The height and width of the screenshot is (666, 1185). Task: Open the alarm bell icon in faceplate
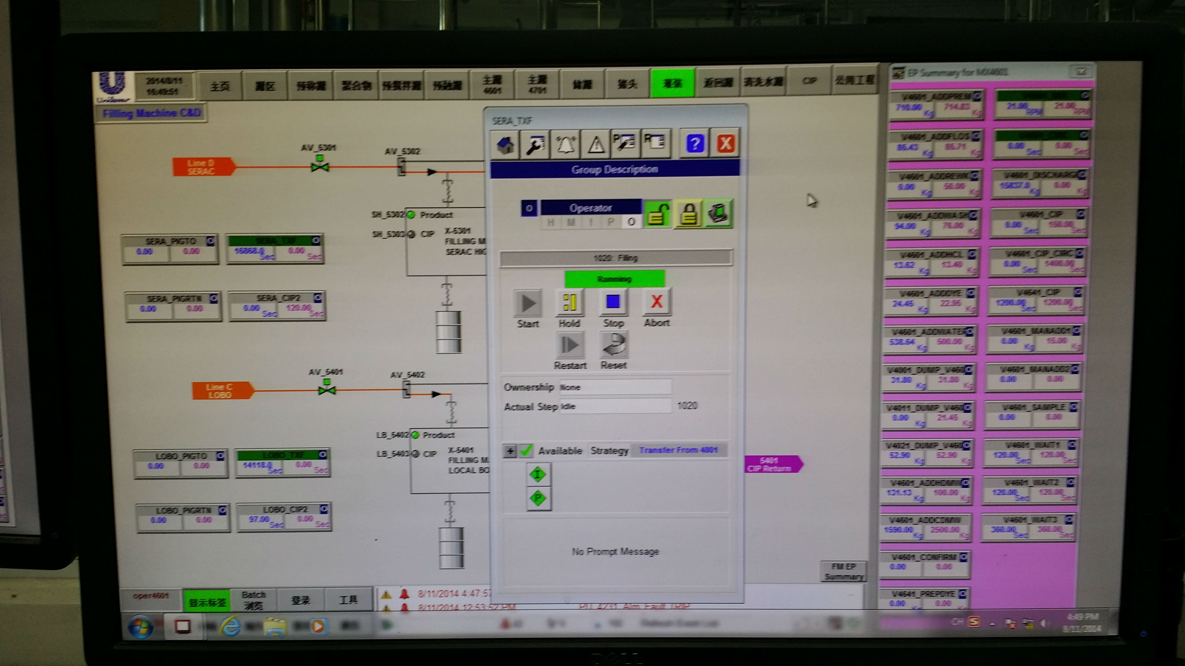(x=565, y=144)
